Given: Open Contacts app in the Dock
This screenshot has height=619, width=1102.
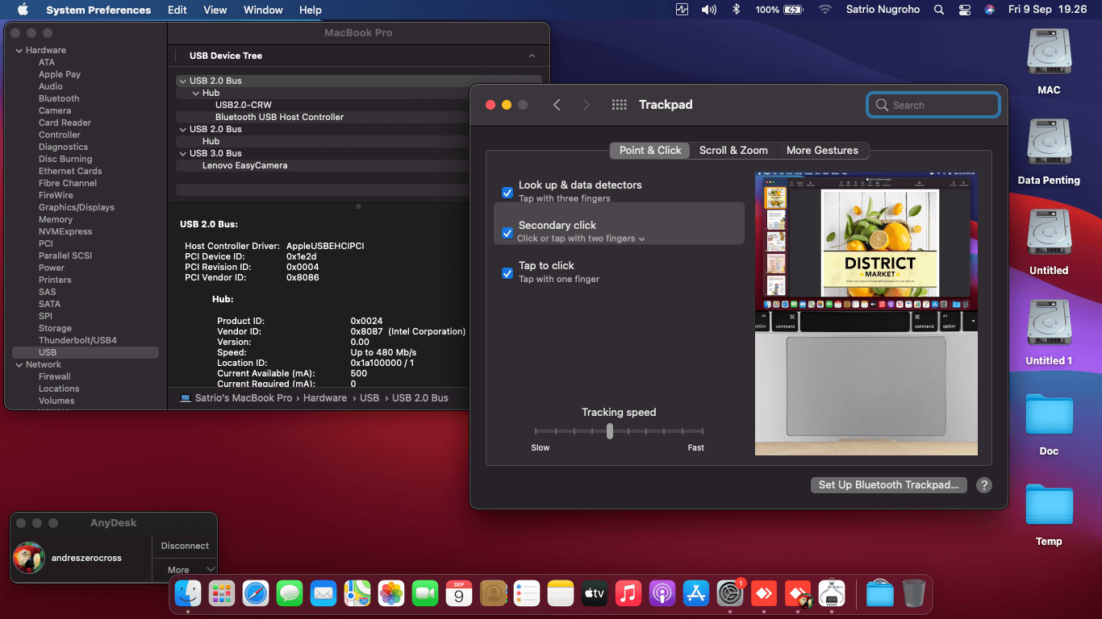Looking at the screenshot, I should click(493, 594).
